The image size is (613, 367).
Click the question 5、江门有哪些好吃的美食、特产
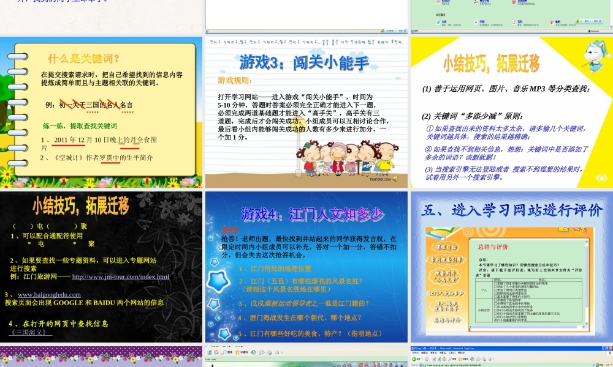coord(310,333)
